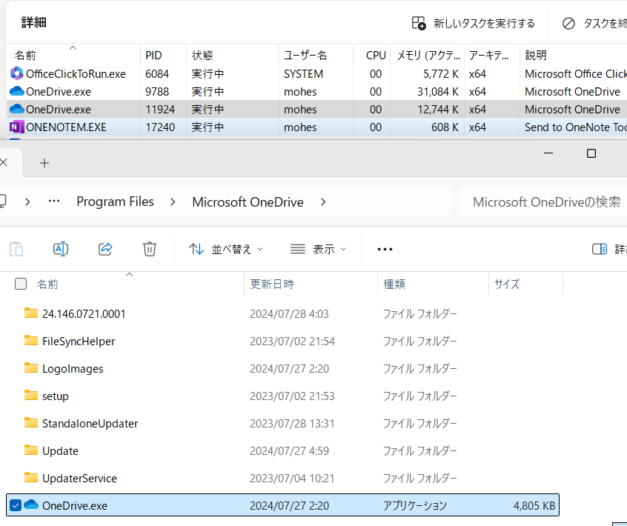Click the 31,084 K memory value
Screen dimensions: 627x526
[x=438, y=92]
